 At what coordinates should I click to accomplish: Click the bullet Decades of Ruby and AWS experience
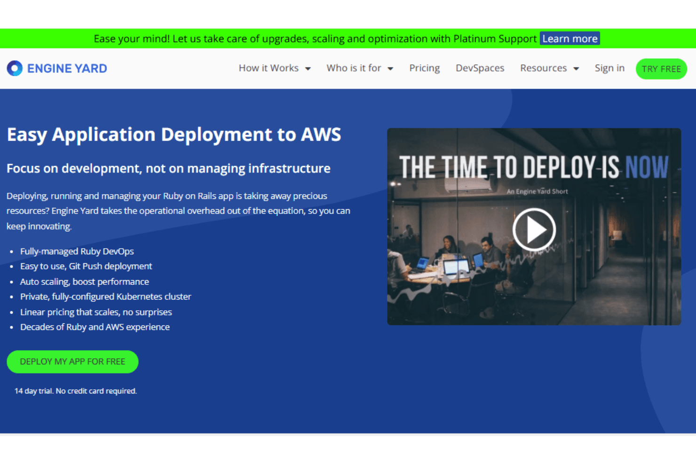(x=95, y=327)
